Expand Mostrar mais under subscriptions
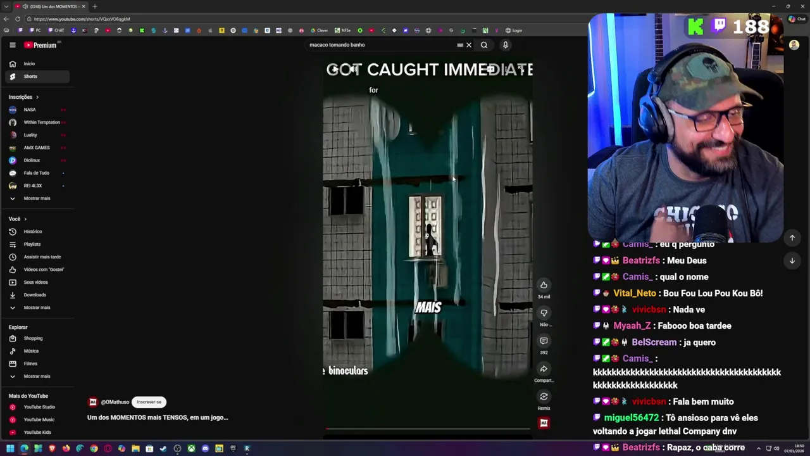 coord(37,198)
